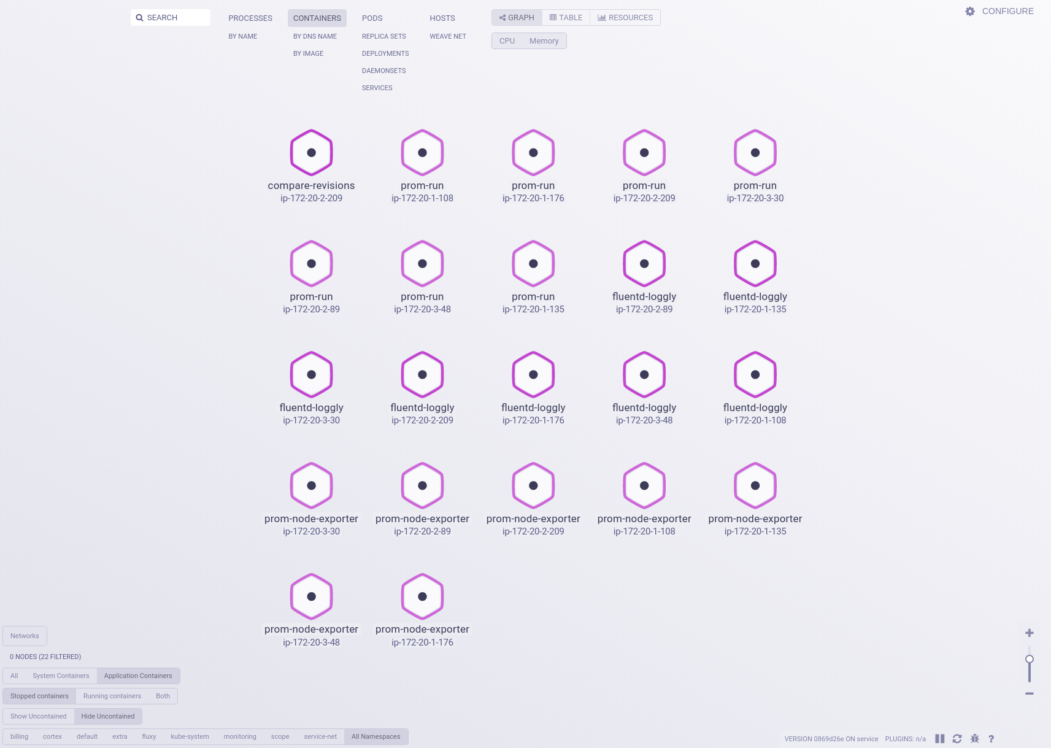Select the Memory metric

(544, 41)
